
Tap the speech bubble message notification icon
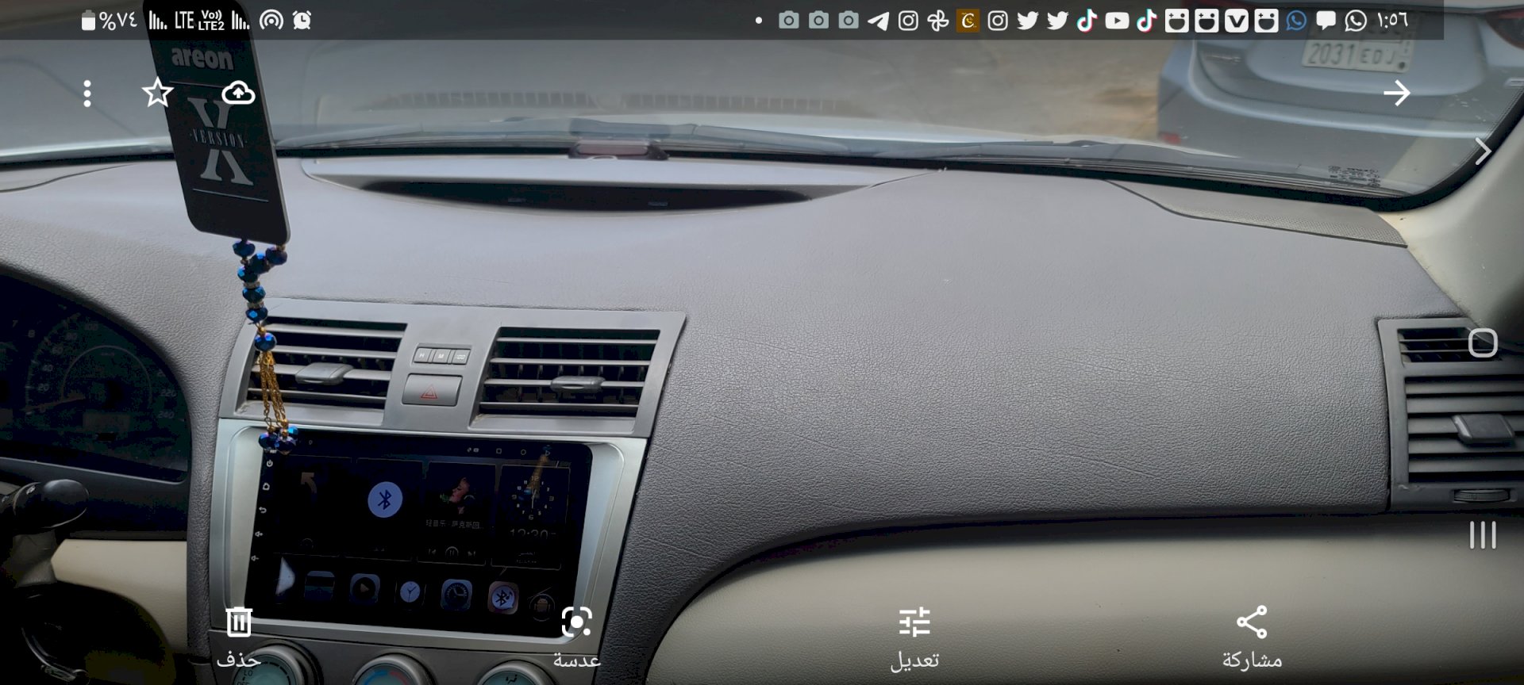click(1326, 21)
